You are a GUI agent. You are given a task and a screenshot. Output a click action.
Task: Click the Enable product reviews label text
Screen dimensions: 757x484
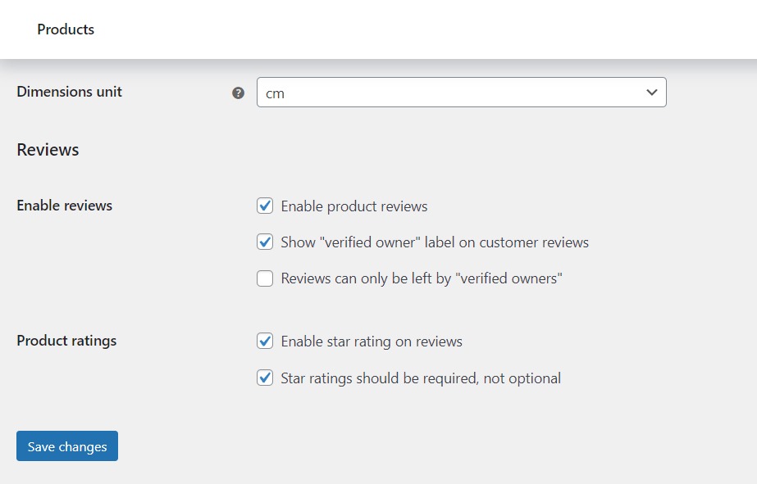353,206
